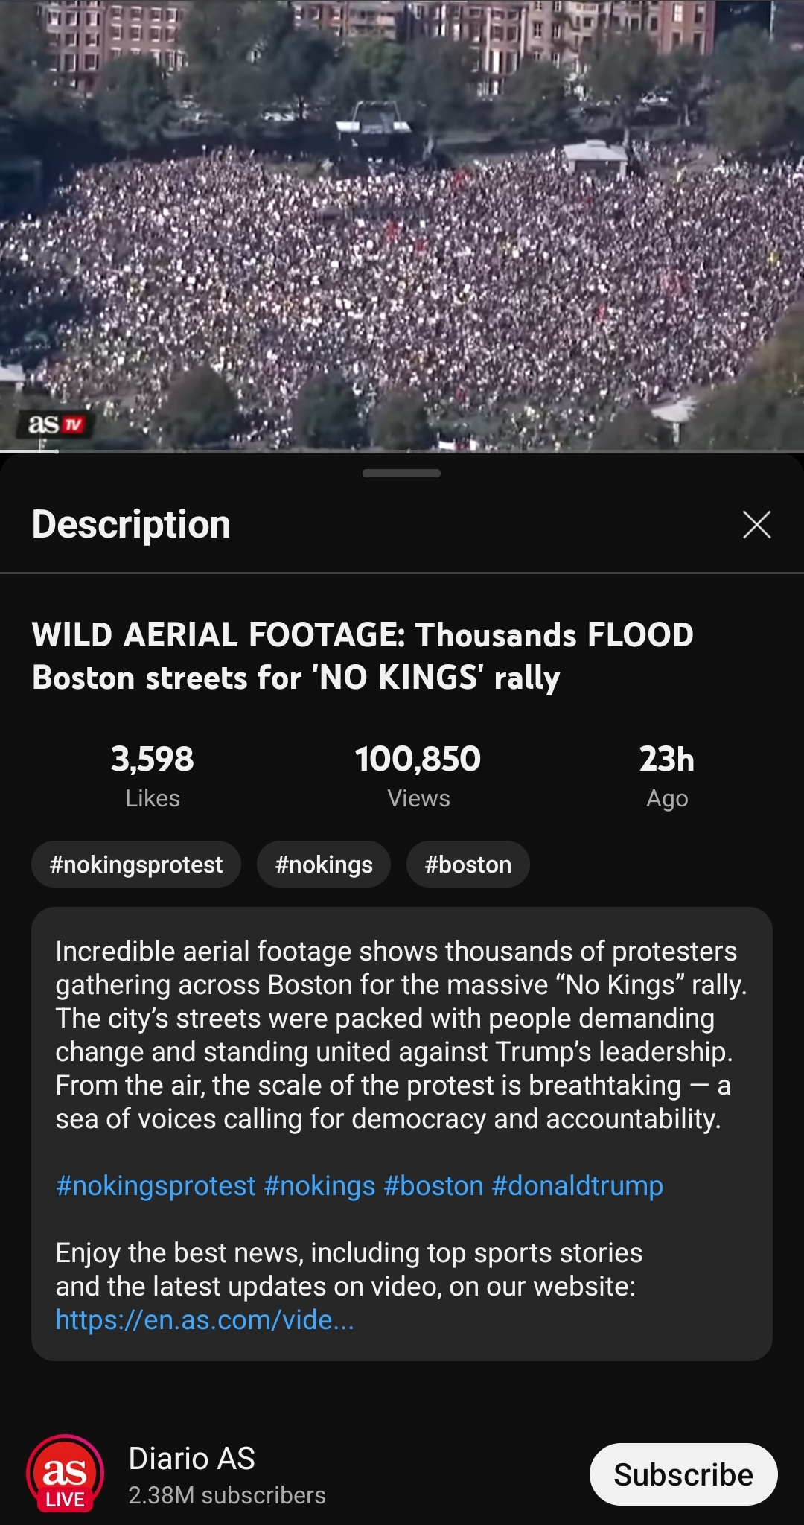
Task: Open the blue #nokingsprotest link in description
Action: click(156, 1185)
